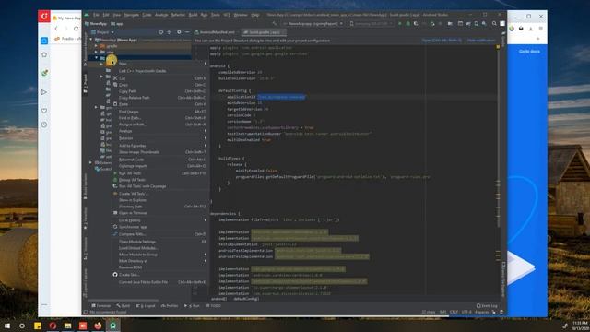Viewport: 590px width, 332px height.
Task: Click the Open Project Structure link in notification
Action: pyautogui.click(x=442, y=41)
